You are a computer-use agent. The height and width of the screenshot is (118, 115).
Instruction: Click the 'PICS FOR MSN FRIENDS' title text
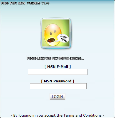pos(21,3)
